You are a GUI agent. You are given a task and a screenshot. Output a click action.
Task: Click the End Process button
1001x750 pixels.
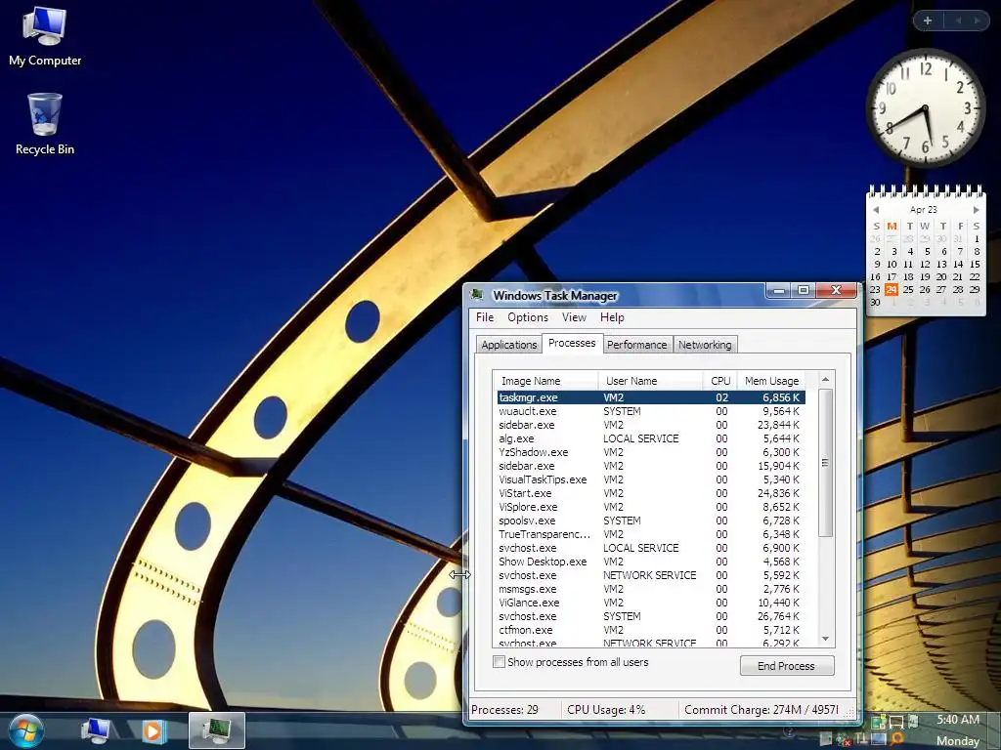click(x=787, y=666)
